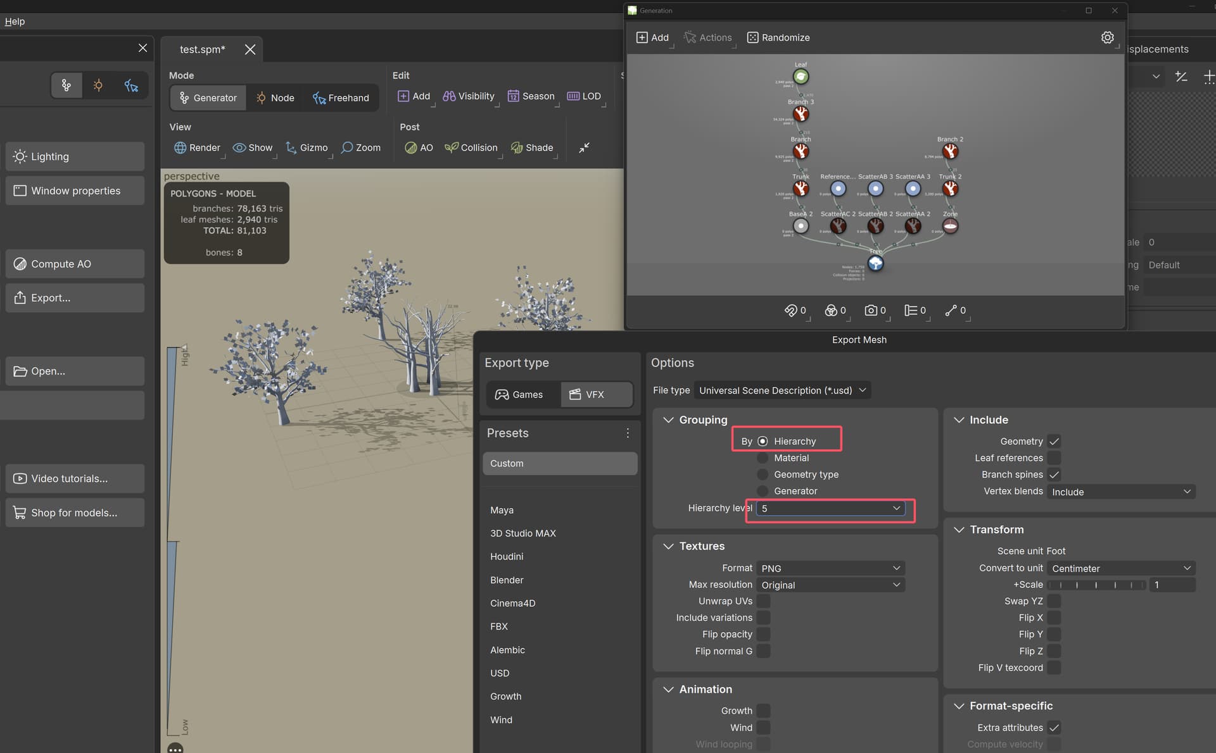Open the File type dropdown

(782, 390)
